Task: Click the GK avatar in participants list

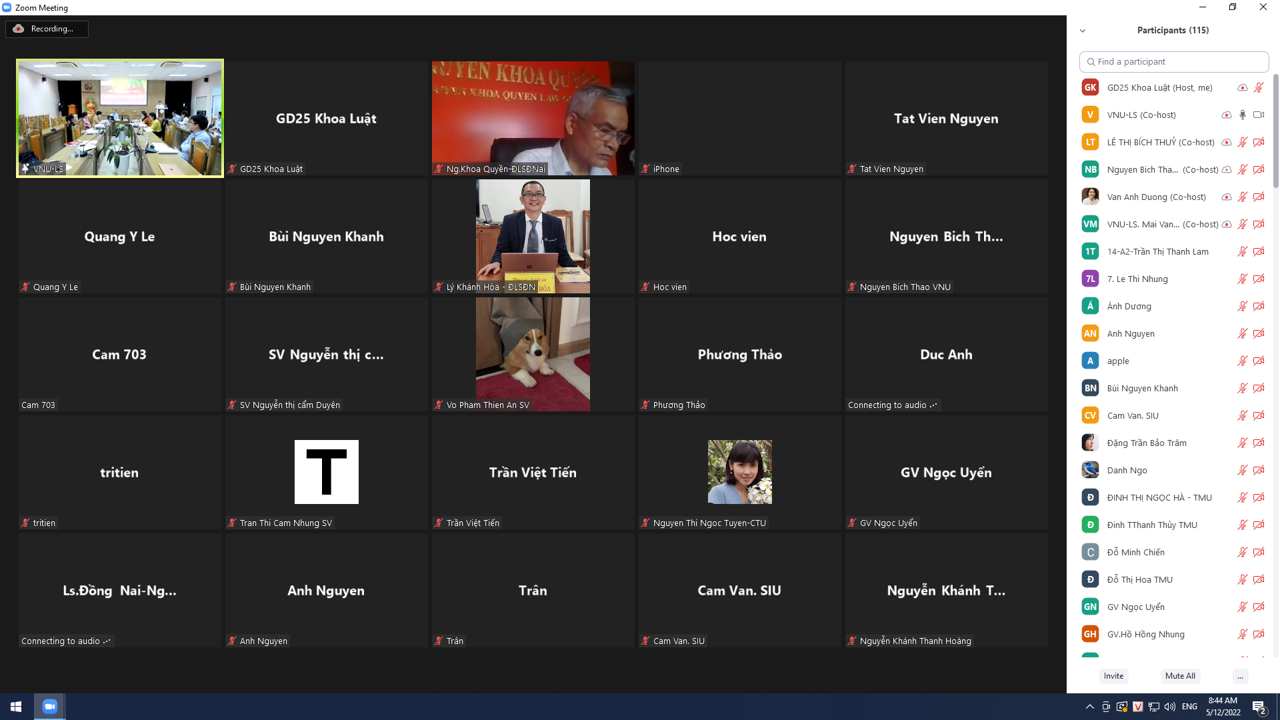Action: click(1090, 87)
